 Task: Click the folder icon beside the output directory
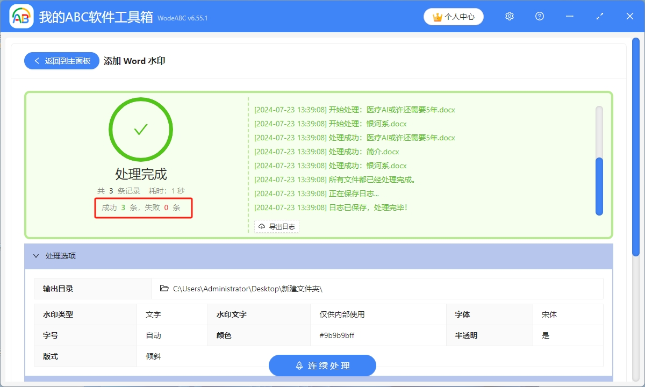(164, 288)
